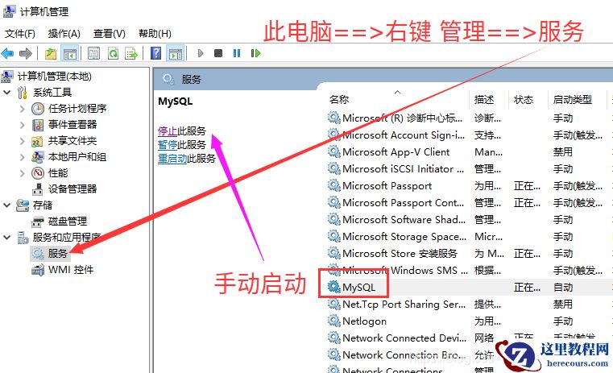Select 性能 in the tree

(x=58, y=173)
